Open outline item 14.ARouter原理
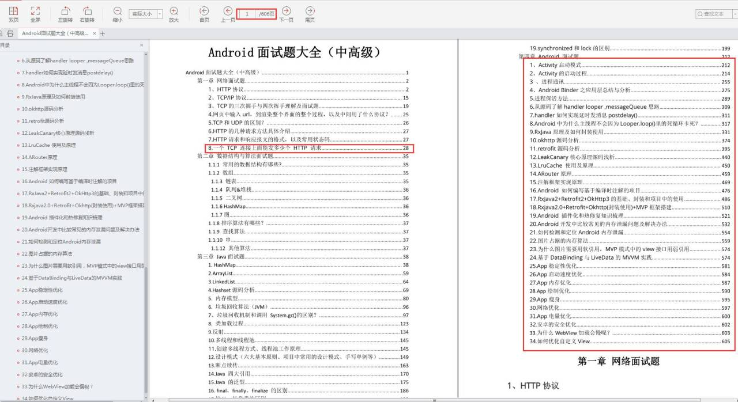Image resolution: width=738 pixels, height=402 pixels. 39,157
